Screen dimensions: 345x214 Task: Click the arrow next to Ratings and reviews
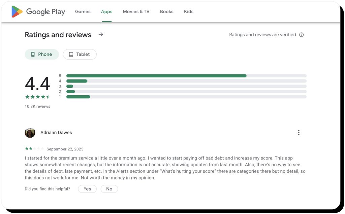[101, 34]
